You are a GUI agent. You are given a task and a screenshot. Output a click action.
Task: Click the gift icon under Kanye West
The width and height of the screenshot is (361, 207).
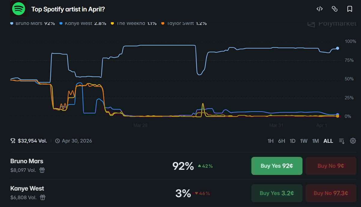tap(43, 197)
